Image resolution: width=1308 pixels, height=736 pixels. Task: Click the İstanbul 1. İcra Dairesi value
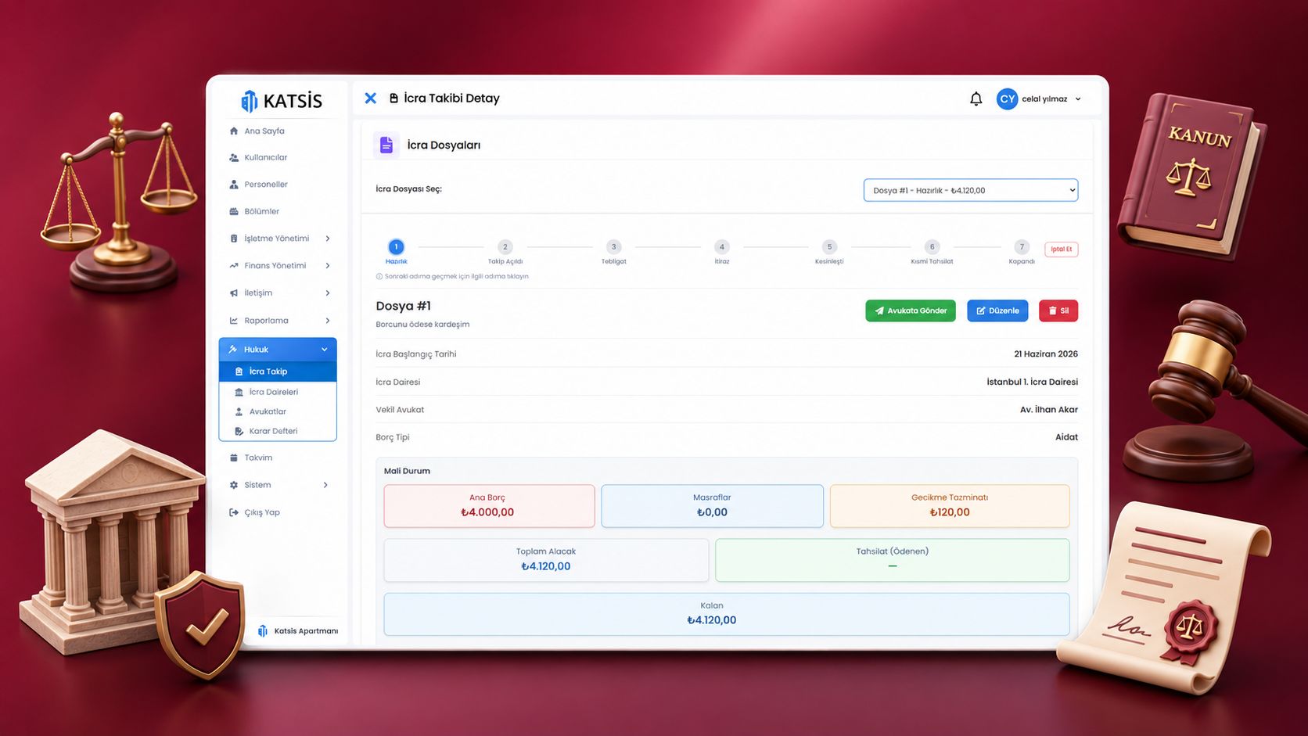tap(1032, 382)
